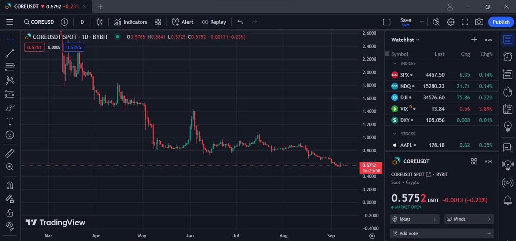
Task: Open the Indicators dialog
Action: click(131, 22)
